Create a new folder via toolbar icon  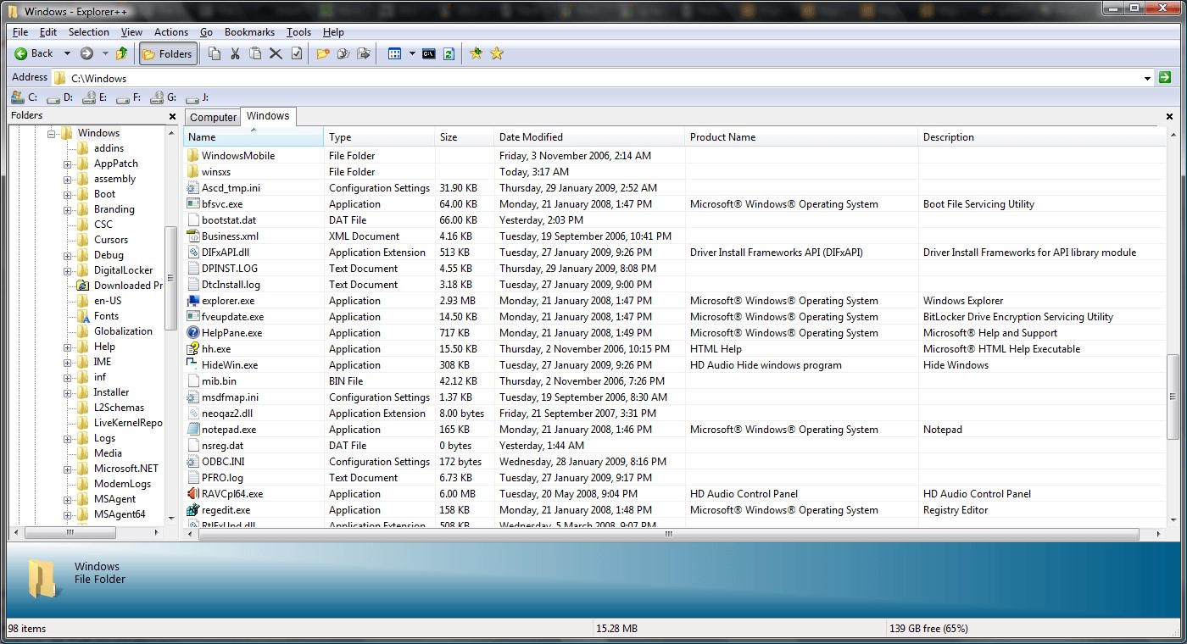[x=323, y=53]
